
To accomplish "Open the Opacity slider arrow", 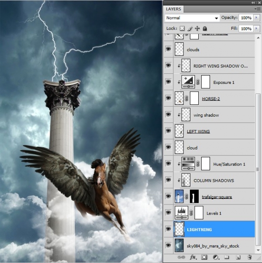I will pos(256,17).
